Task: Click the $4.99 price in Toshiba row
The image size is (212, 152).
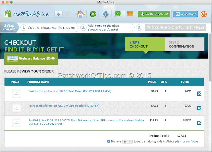Action: click(154, 91)
